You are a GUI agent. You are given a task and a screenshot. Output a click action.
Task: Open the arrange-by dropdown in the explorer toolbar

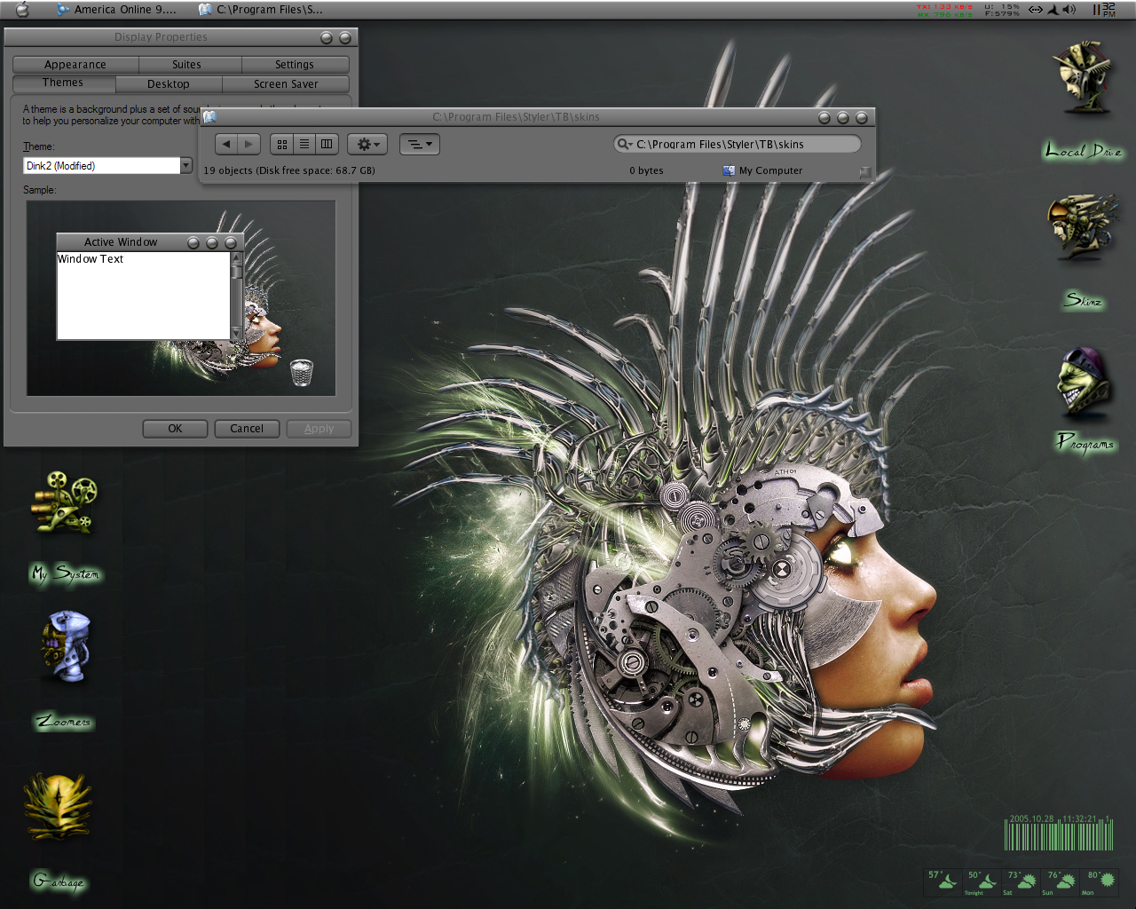click(420, 144)
